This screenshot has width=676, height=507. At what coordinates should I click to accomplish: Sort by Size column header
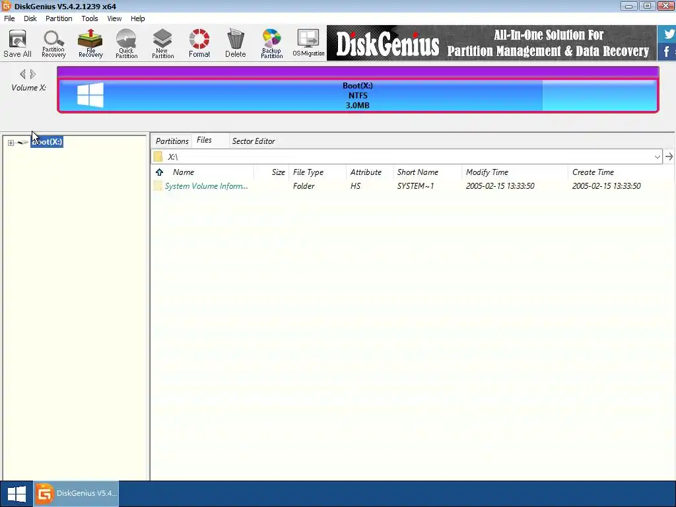click(278, 172)
